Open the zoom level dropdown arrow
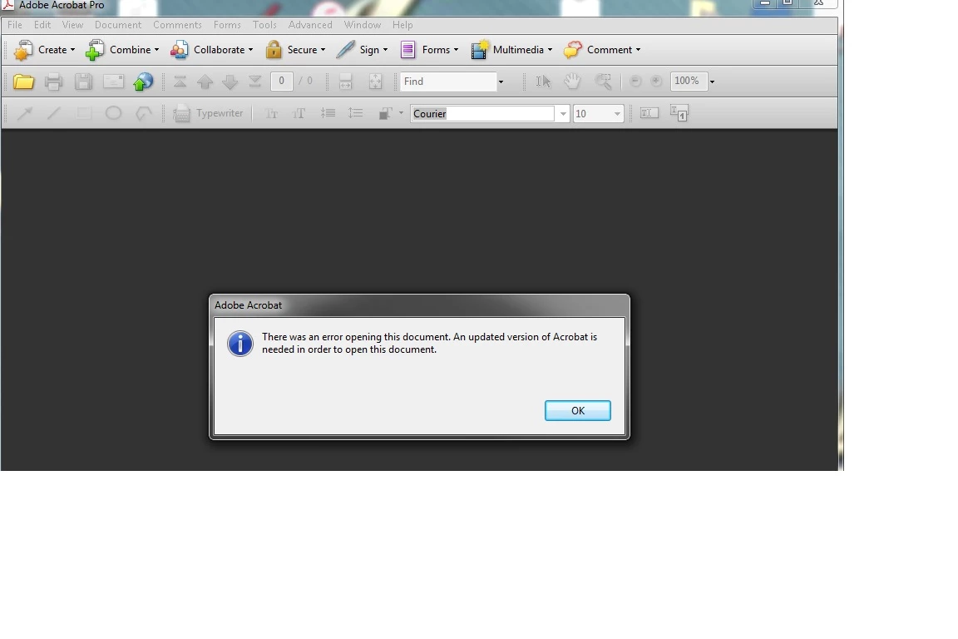 [x=712, y=82]
